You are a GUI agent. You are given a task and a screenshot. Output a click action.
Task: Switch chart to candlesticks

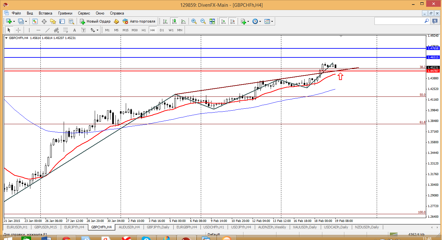point(174,21)
